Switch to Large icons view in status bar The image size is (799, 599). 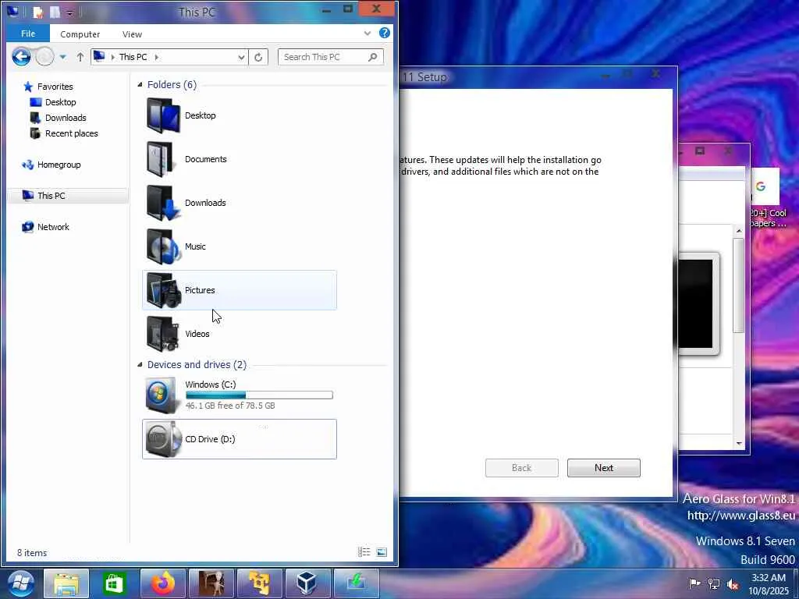coord(381,552)
